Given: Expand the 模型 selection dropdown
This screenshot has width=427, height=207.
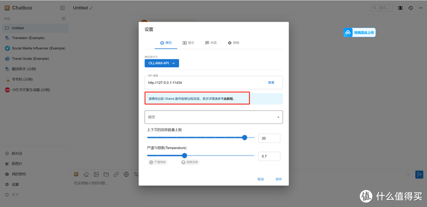Looking at the screenshot, I should [x=214, y=117].
